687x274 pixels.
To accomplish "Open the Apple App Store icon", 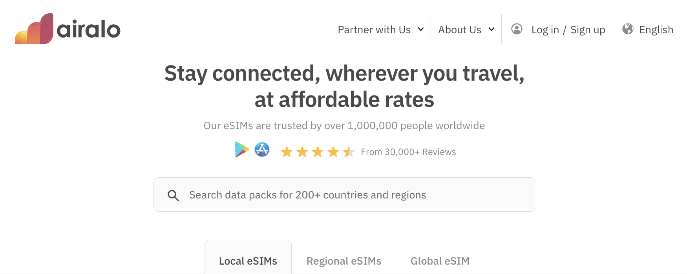I will point(262,150).
